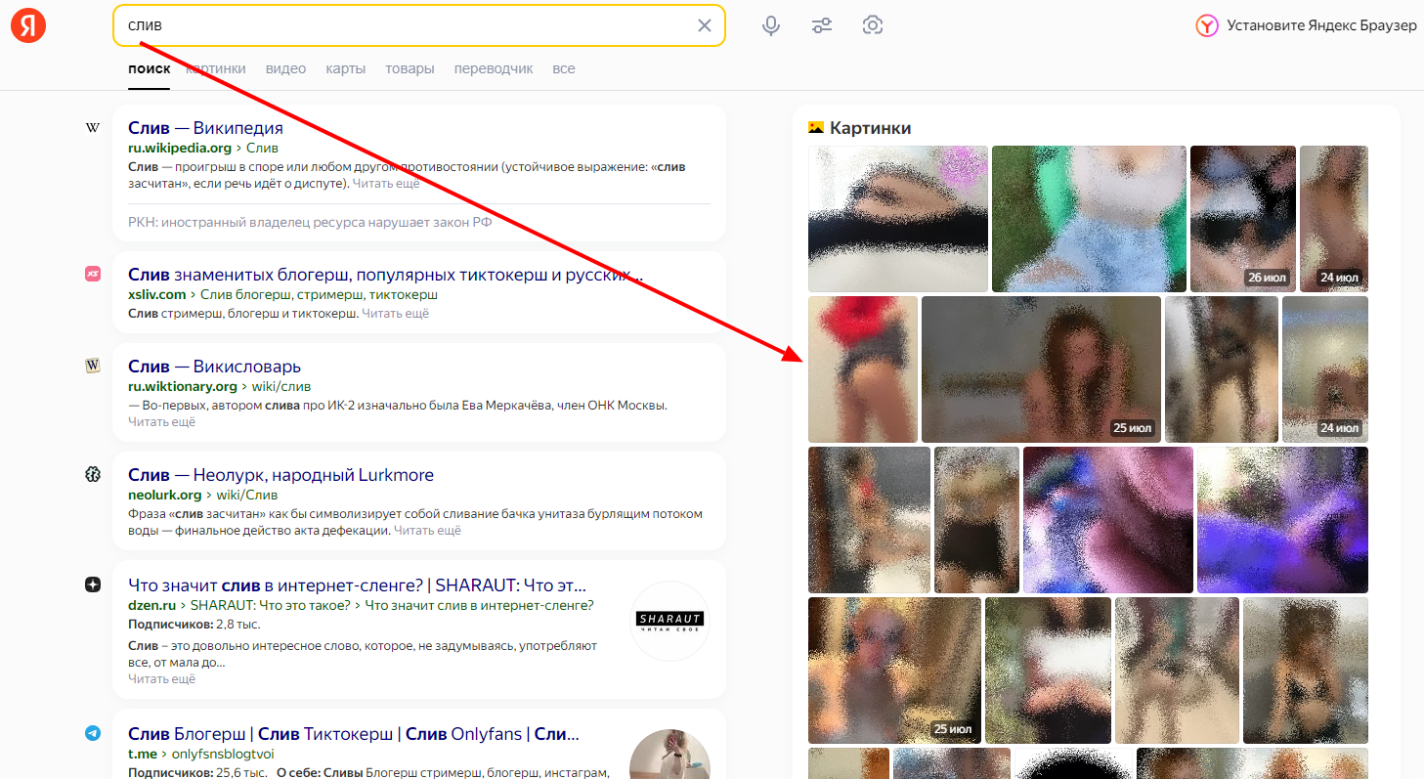This screenshot has width=1424, height=779.
Task: Click the Yandex Browser icon in the header
Action: tap(1207, 25)
